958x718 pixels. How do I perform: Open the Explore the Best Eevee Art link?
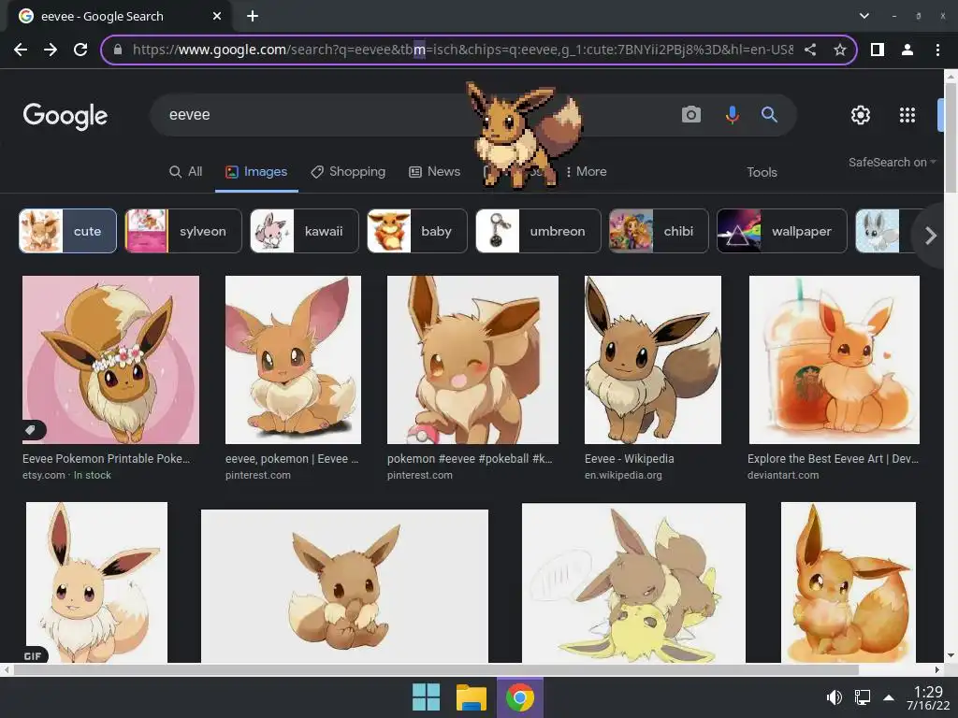pos(834,458)
